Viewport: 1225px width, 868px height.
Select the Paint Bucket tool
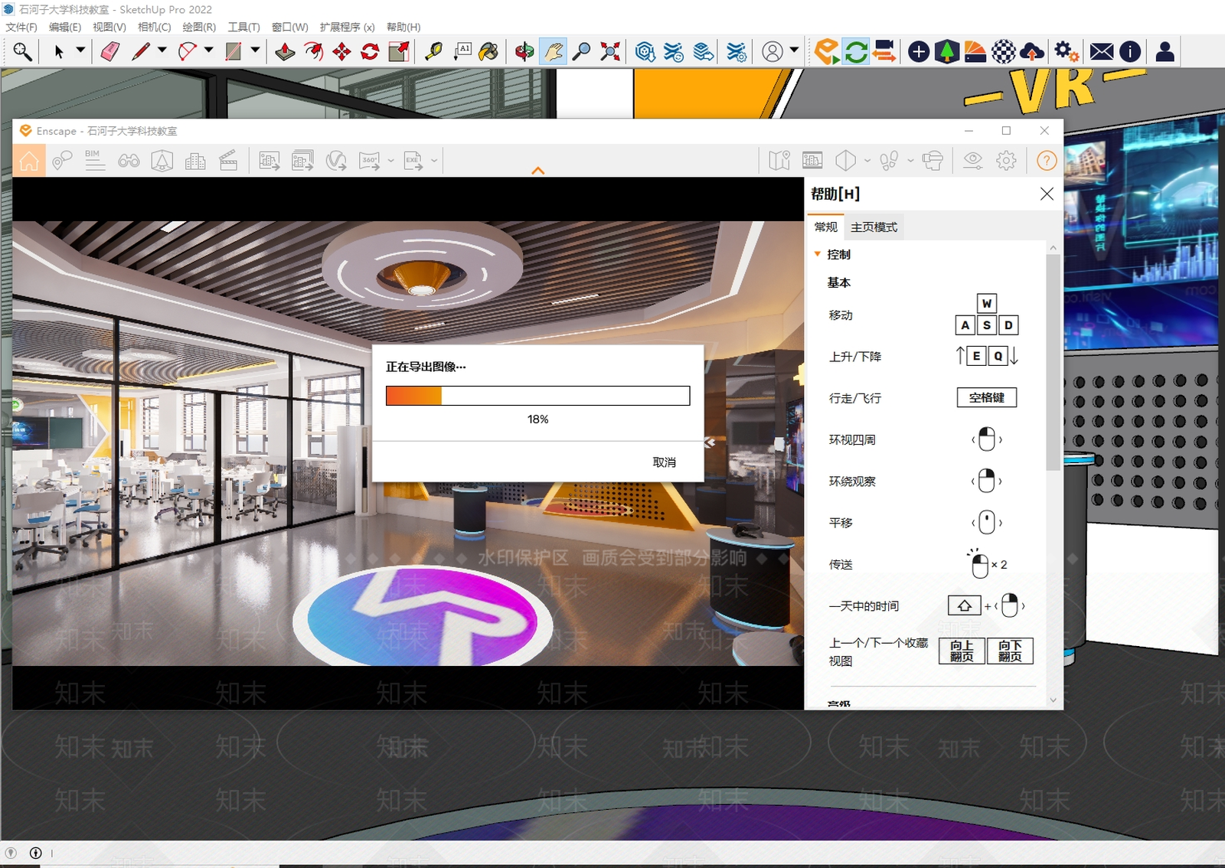pos(488,51)
